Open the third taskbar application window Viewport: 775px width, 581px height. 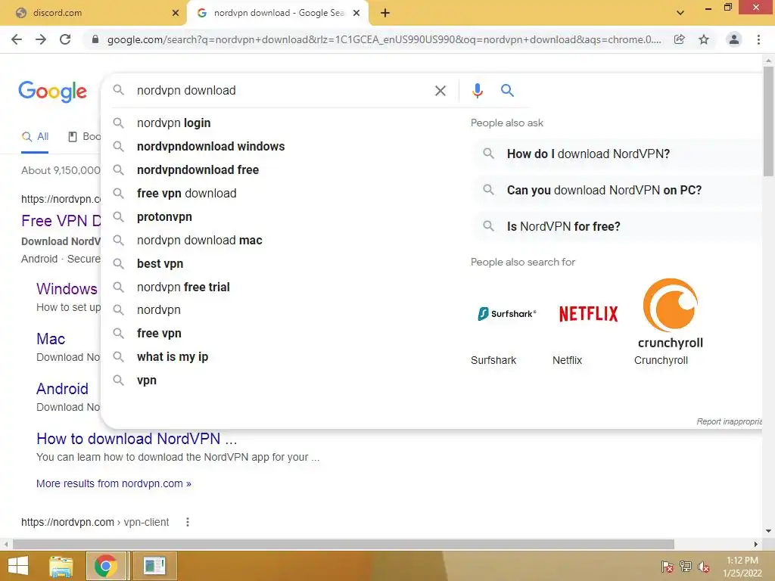[x=154, y=566]
